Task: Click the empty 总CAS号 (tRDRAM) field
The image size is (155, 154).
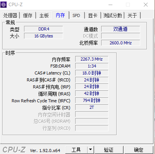Action: [91, 121]
